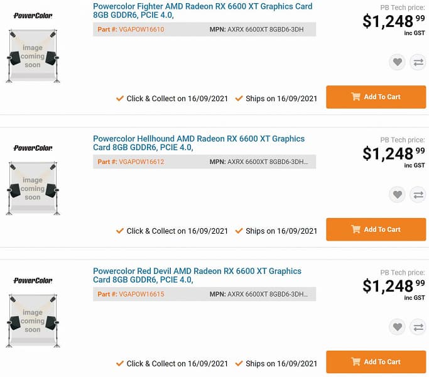This screenshot has width=429, height=377.
Task: Click compare icon for Hellhound card
Action: 418,195
